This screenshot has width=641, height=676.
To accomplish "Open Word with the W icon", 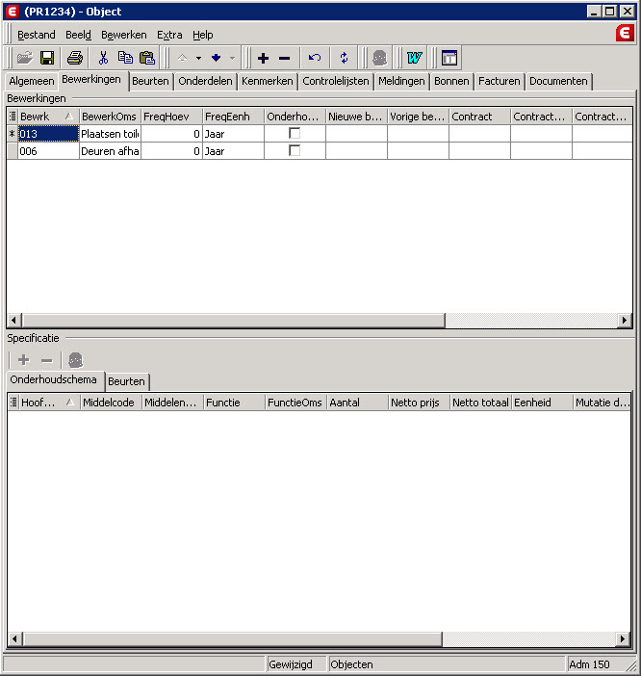I will [415, 58].
